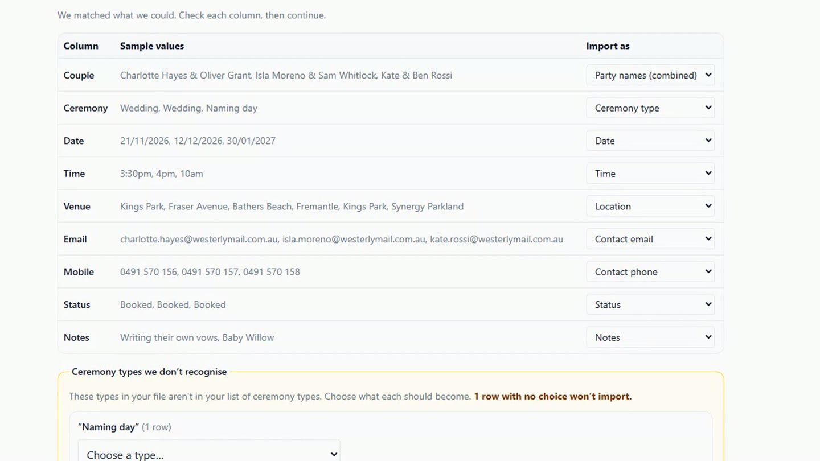The height and width of the screenshot is (461, 820).
Task: Click the 'Column' table header
Action: coord(81,46)
